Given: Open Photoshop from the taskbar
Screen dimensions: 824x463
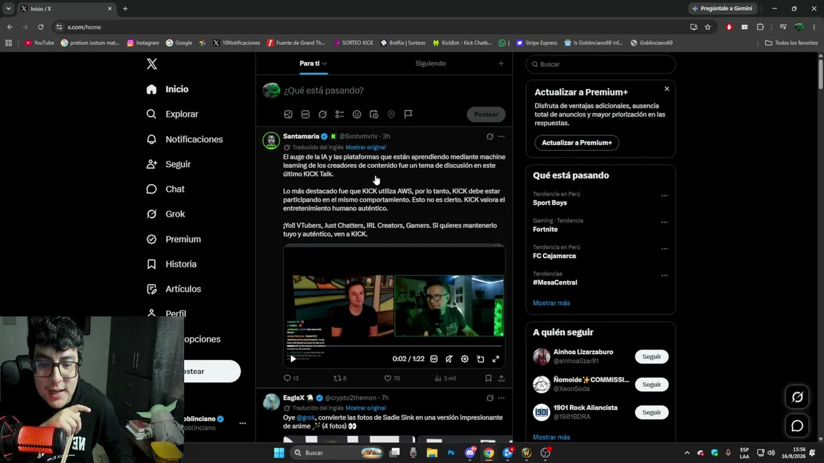Looking at the screenshot, I should (x=451, y=453).
